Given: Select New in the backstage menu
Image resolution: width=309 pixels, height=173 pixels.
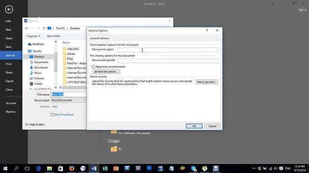Looking at the screenshot, I should coord(9,30).
